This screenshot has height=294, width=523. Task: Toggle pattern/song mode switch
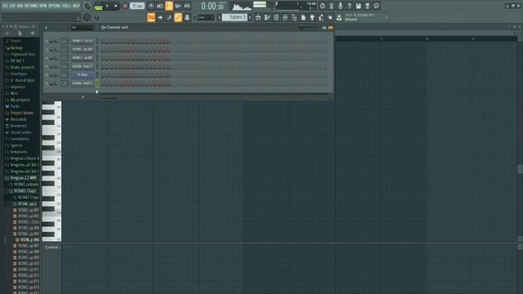(98, 6)
